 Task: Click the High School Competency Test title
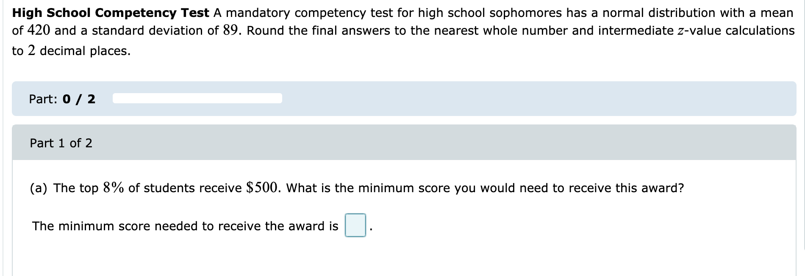tap(109, 13)
